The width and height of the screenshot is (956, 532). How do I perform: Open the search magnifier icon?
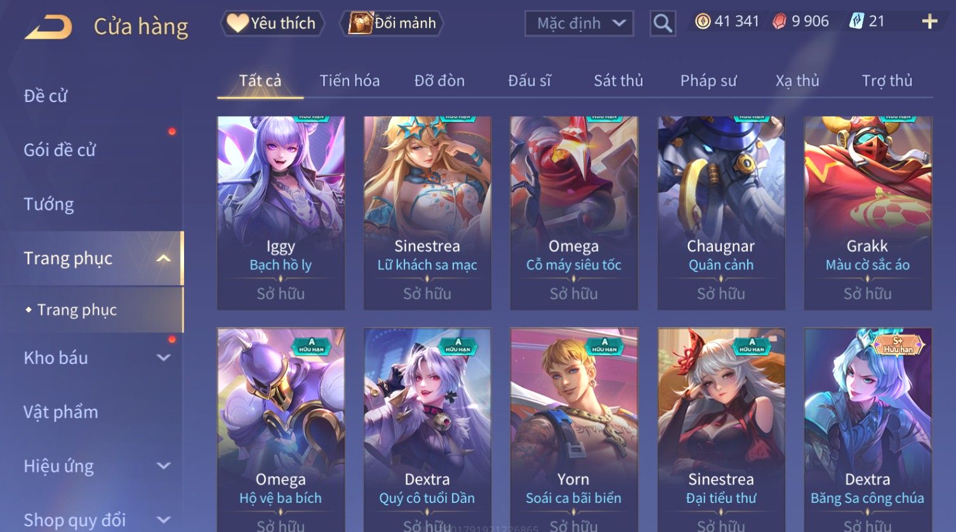(x=663, y=23)
